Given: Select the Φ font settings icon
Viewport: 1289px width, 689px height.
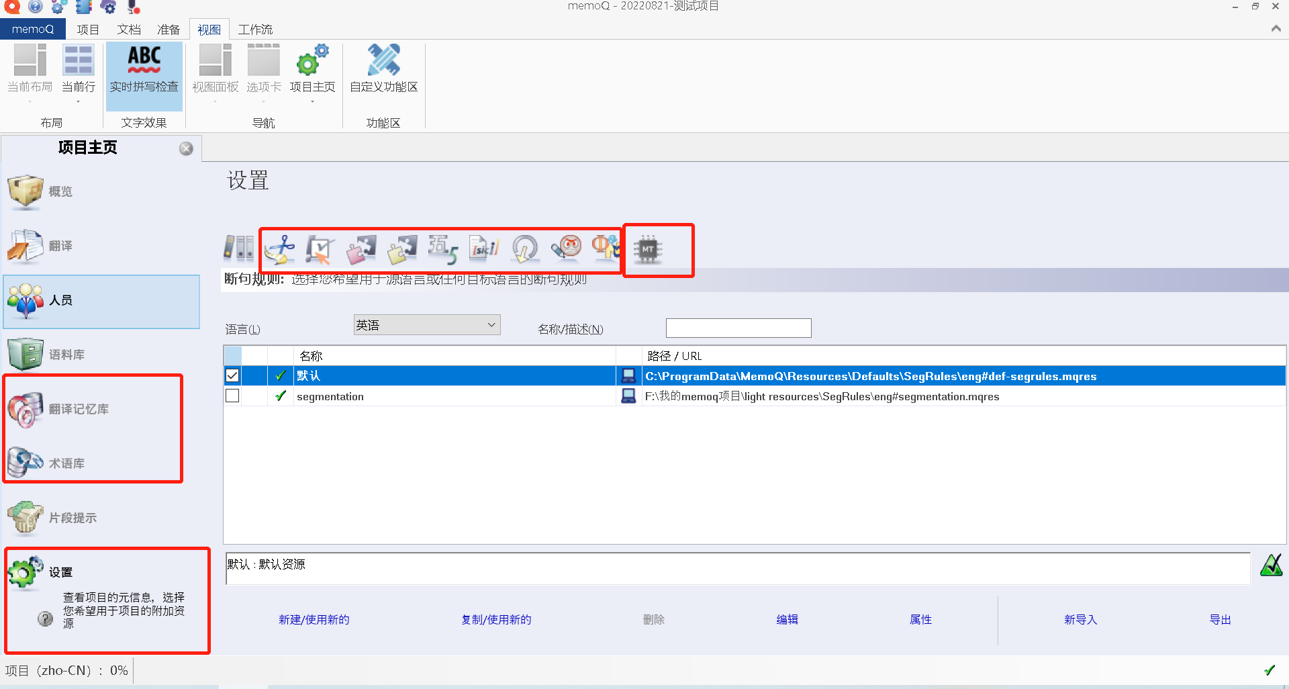Looking at the screenshot, I should [x=606, y=248].
